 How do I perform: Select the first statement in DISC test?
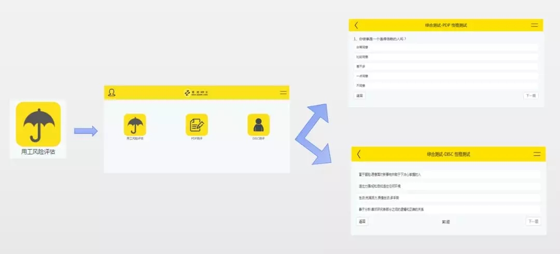[x=447, y=175]
